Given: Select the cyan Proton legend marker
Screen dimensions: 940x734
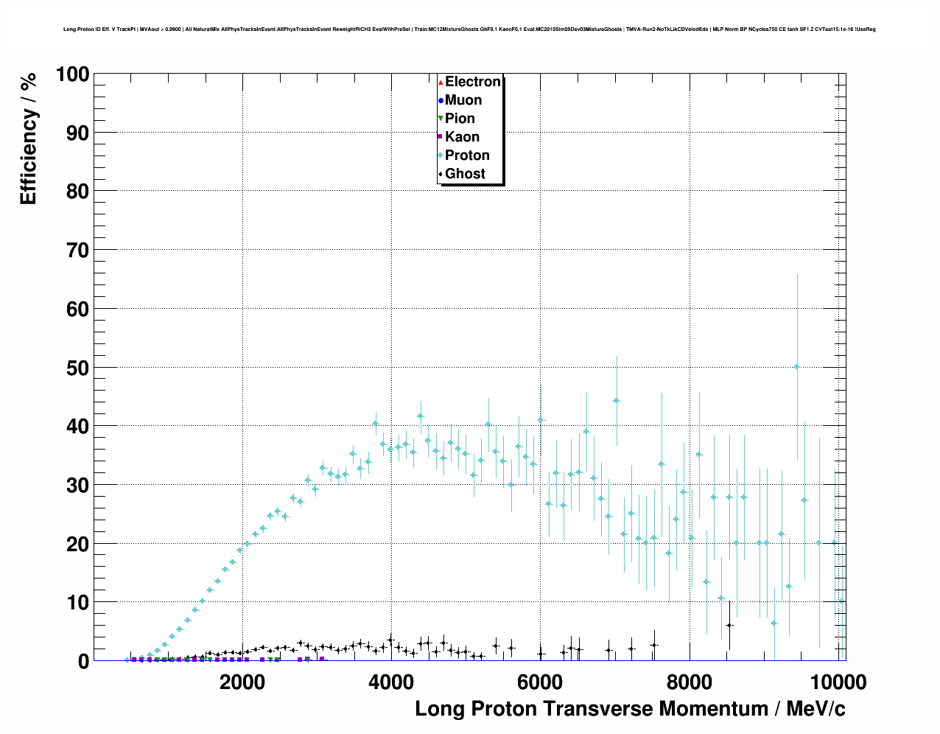Looking at the screenshot, I should pos(441,155).
